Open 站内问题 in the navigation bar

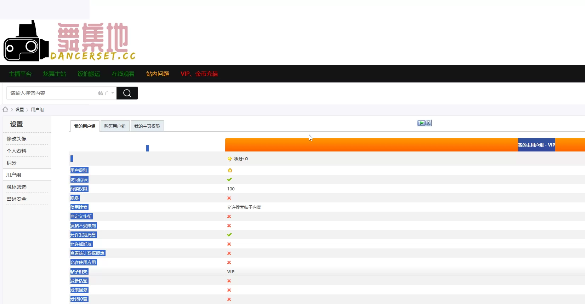click(x=158, y=74)
